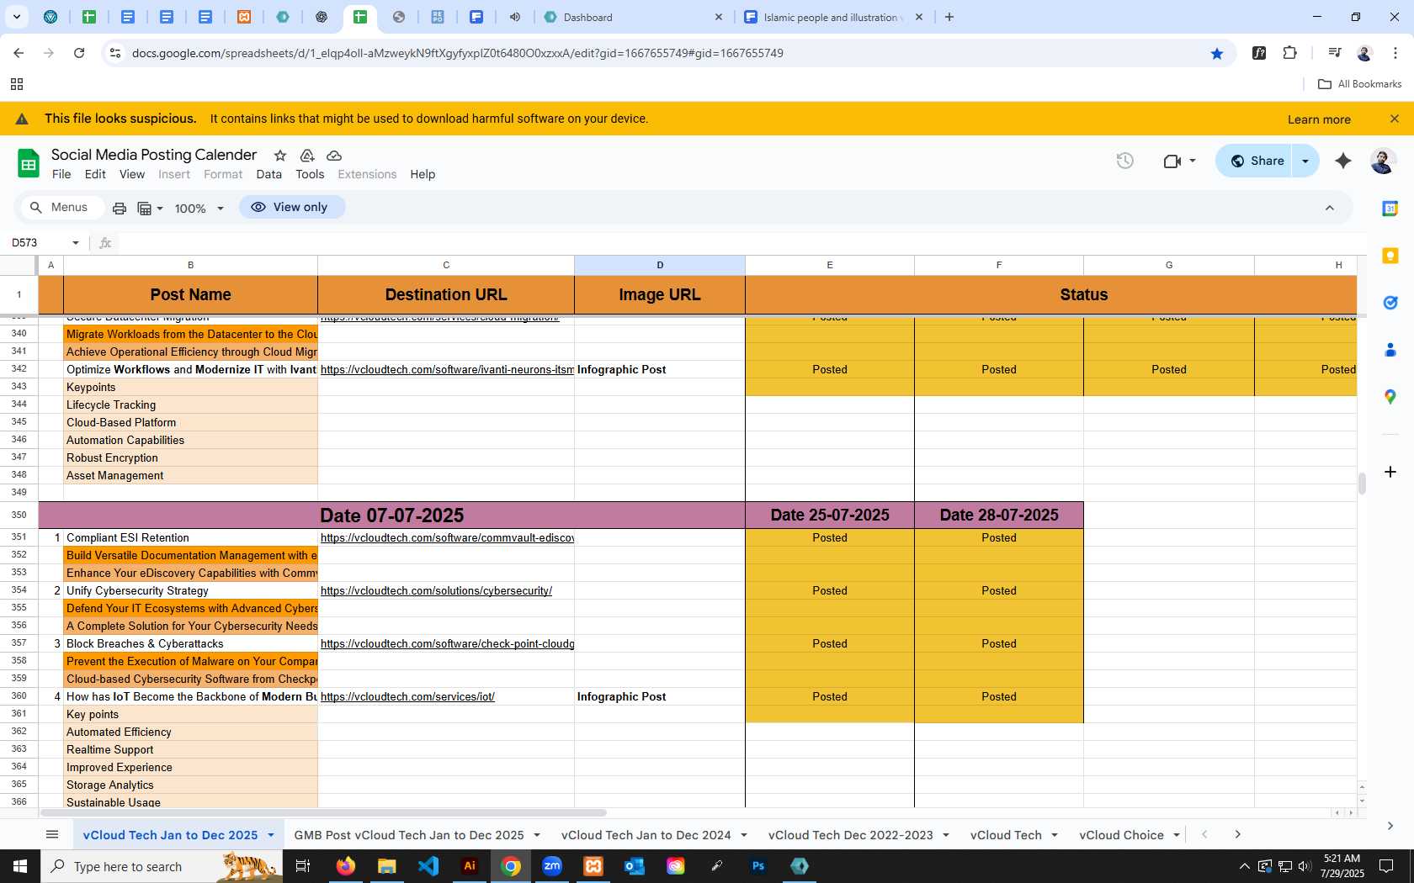Click the move-to-folder icon beside title

coord(307,156)
